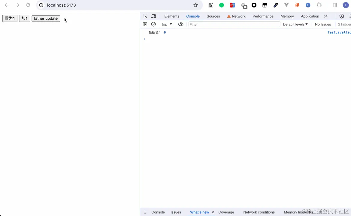This screenshot has height=216, width=351.
Task: Select the drawer Console tab
Action: [x=158, y=212]
